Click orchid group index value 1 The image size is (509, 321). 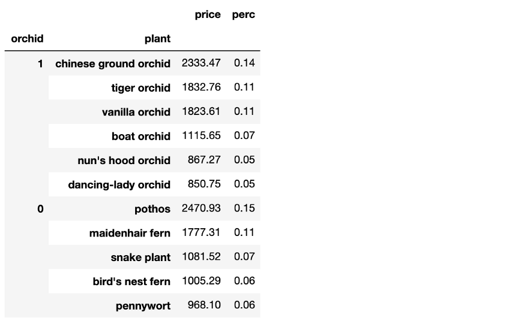point(40,63)
